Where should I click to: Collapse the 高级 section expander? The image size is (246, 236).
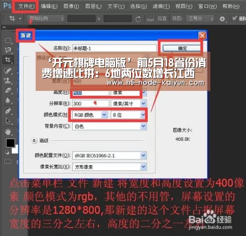pyautogui.click(x=34, y=141)
